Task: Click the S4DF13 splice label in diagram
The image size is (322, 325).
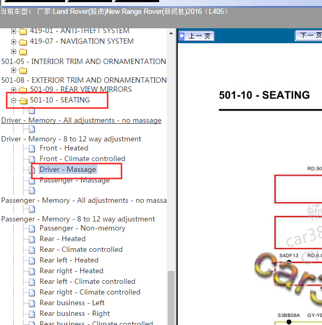Action: click(x=288, y=256)
